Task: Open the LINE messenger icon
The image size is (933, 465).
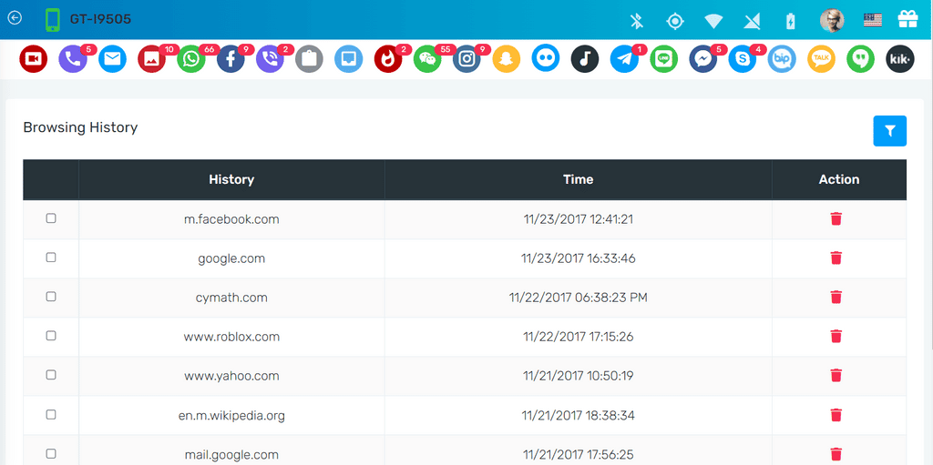Action: point(664,59)
